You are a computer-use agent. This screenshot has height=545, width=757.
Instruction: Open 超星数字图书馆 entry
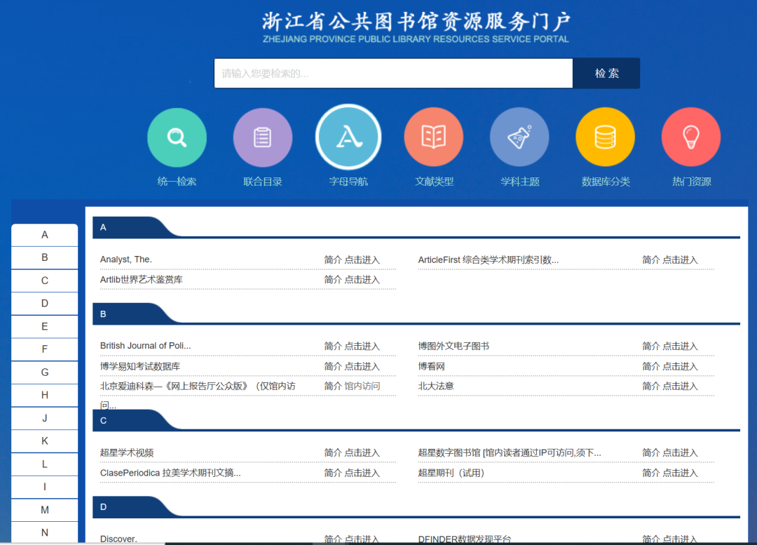[x=510, y=452]
